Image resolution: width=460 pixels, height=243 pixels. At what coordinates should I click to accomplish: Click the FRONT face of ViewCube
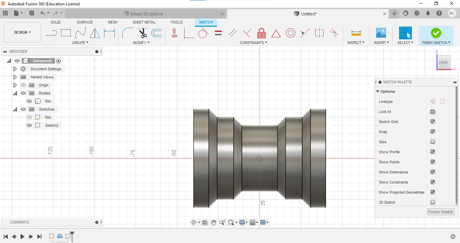443,63
